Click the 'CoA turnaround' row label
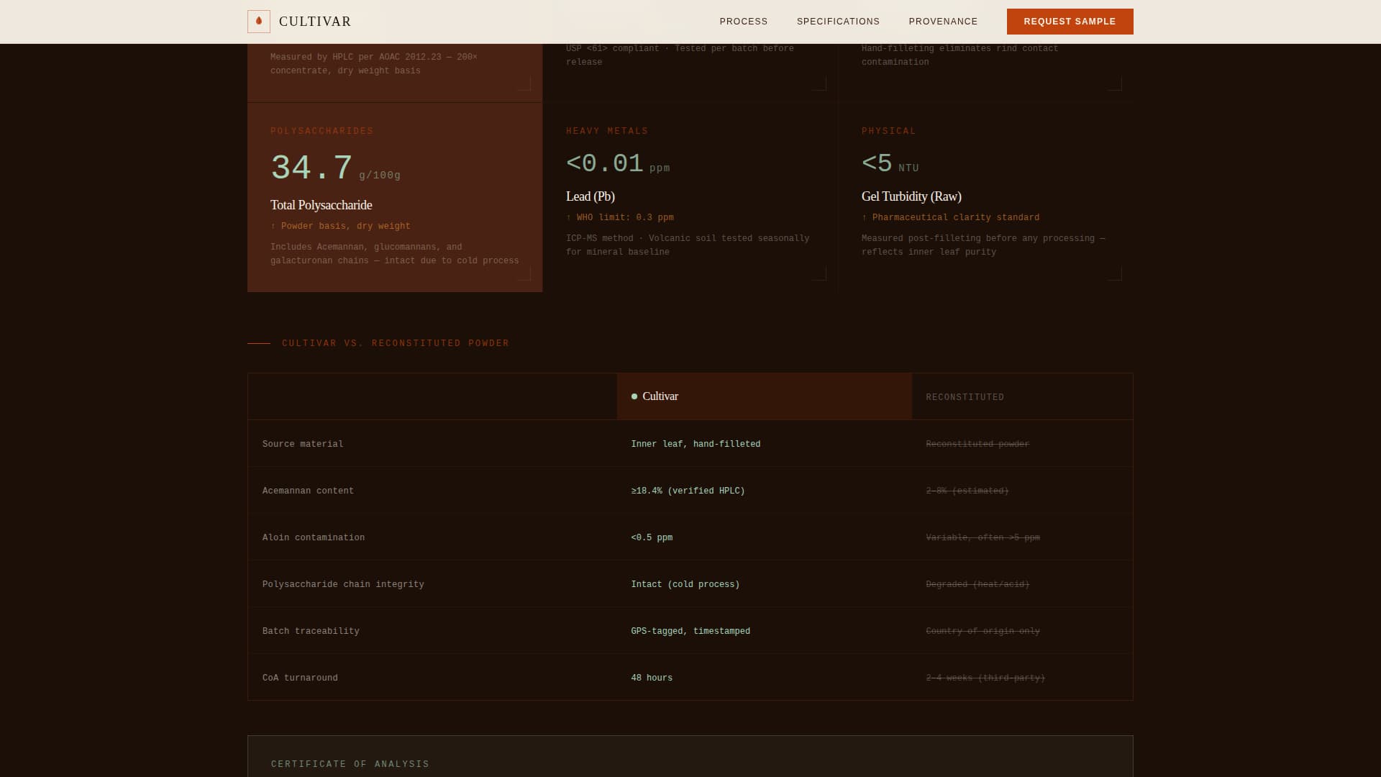Image resolution: width=1381 pixels, height=777 pixels. pos(300,678)
